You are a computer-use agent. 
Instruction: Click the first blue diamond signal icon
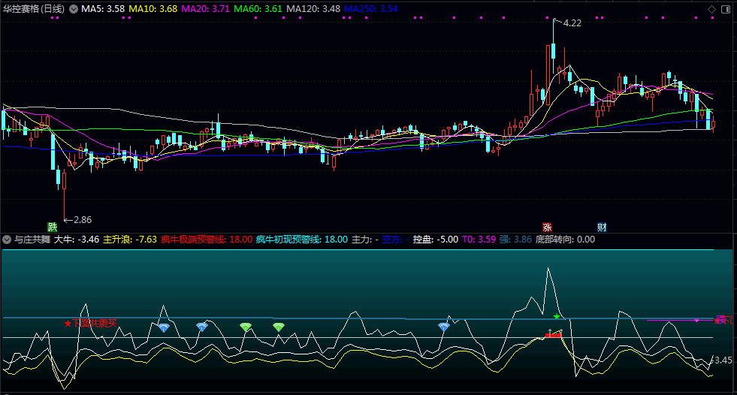click(164, 328)
